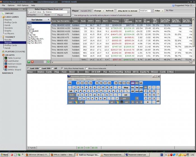Remove stat with red X icon
The height and width of the screenshot is (157, 196).
pos(32,62)
